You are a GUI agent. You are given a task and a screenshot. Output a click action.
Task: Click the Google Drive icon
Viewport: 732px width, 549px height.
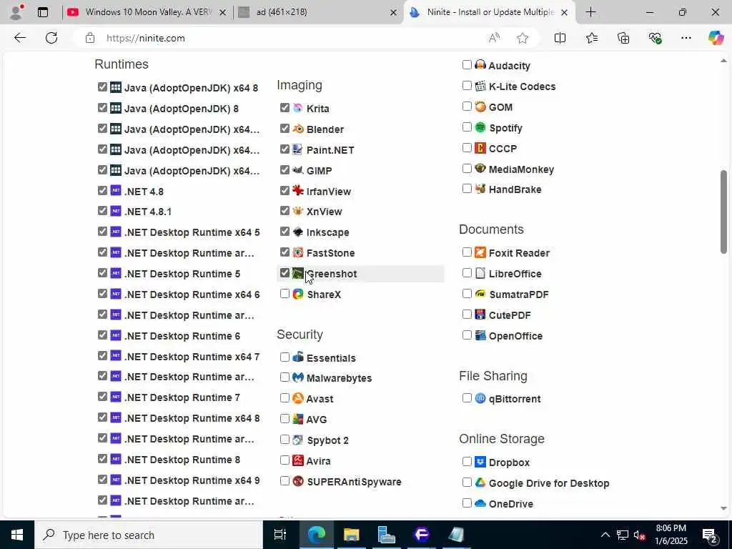click(x=480, y=483)
